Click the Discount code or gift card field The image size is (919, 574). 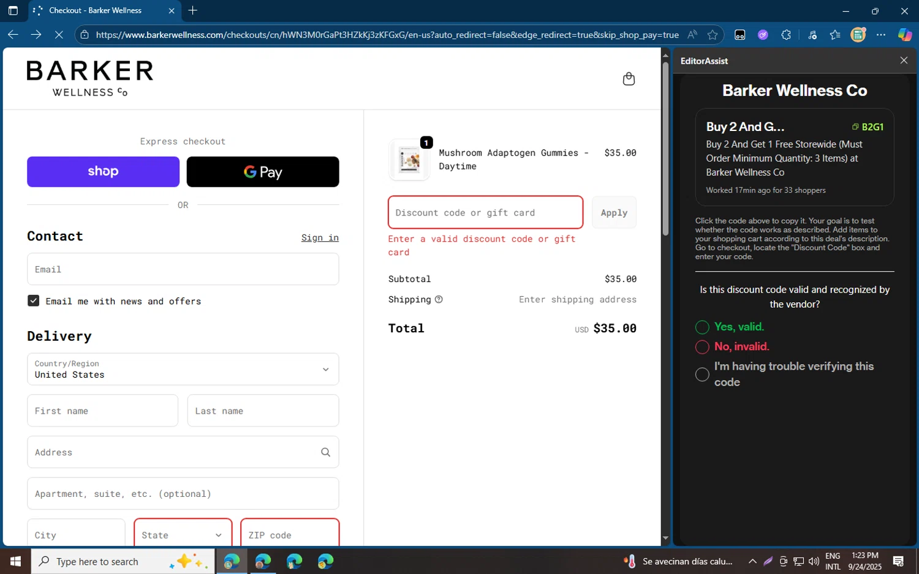pyautogui.click(x=485, y=212)
